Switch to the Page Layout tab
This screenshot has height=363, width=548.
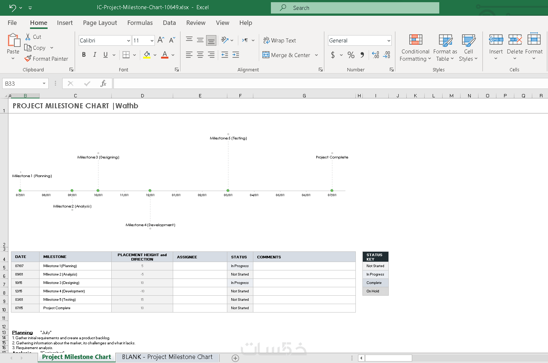pyautogui.click(x=100, y=23)
